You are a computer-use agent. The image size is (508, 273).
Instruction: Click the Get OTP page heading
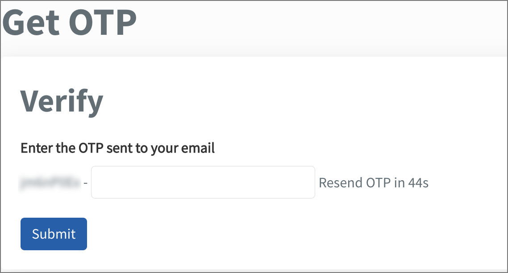pyautogui.click(x=70, y=22)
